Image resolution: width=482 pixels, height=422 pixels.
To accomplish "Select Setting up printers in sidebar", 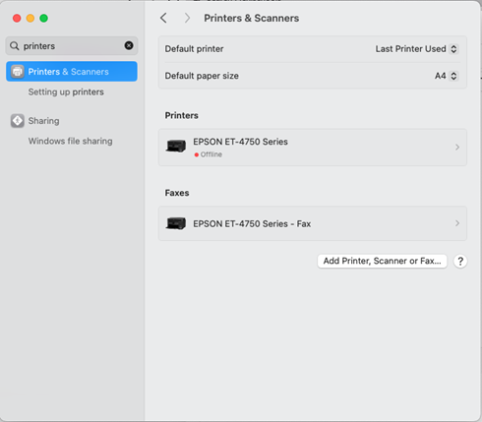I will pyautogui.click(x=66, y=91).
